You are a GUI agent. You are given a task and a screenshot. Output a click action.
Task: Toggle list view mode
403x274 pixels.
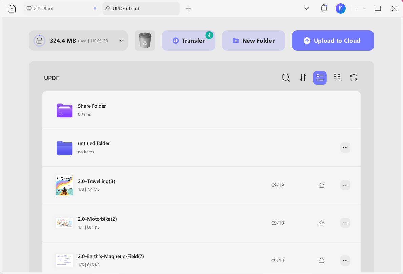[x=320, y=78]
